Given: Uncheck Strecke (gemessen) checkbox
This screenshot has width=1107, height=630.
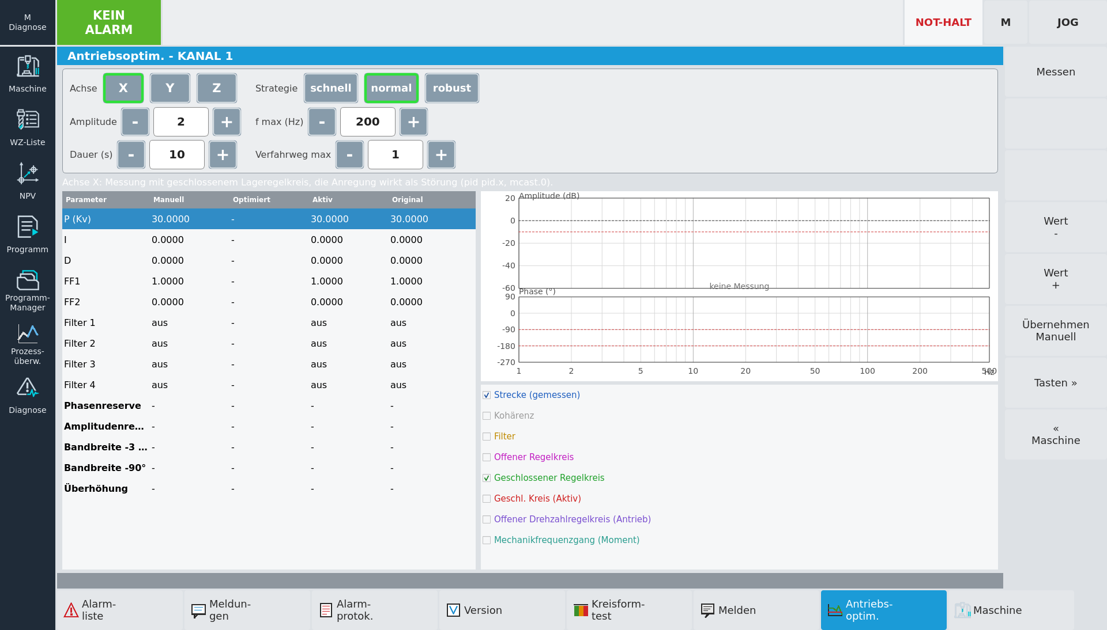Looking at the screenshot, I should coord(487,395).
